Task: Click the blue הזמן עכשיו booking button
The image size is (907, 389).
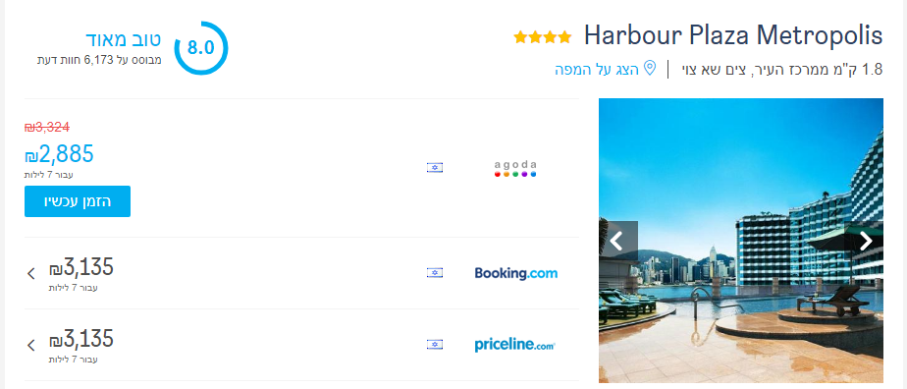Action: (x=78, y=201)
